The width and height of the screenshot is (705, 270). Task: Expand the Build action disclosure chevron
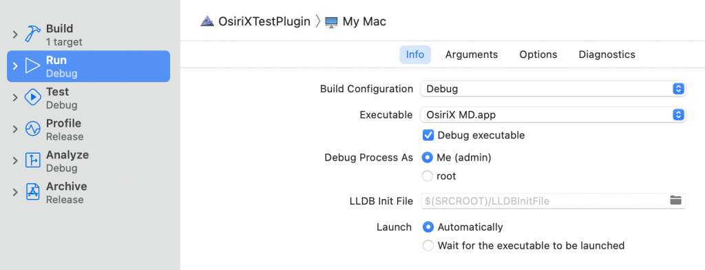pyautogui.click(x=15, y=34)
